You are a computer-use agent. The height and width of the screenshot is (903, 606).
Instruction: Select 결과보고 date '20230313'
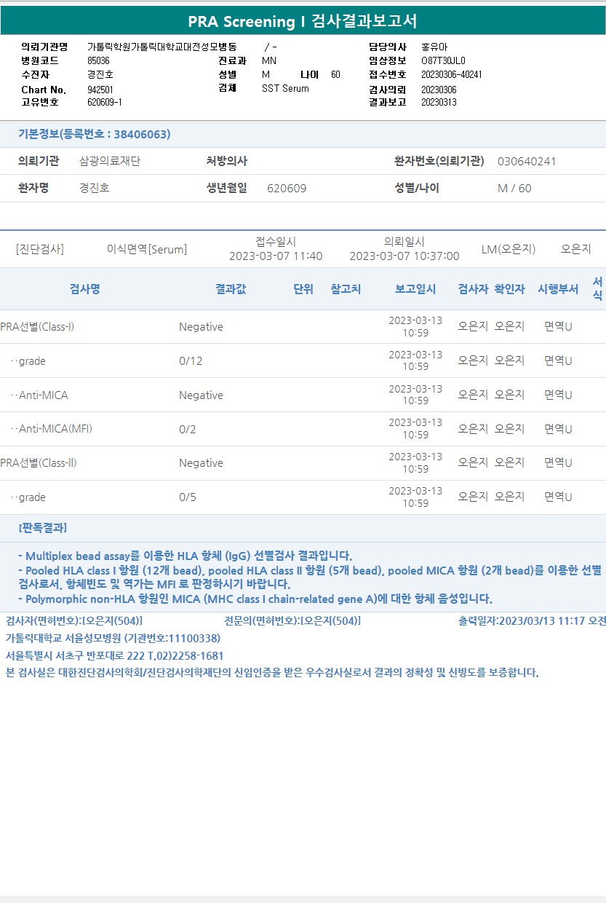coord(439,102)
